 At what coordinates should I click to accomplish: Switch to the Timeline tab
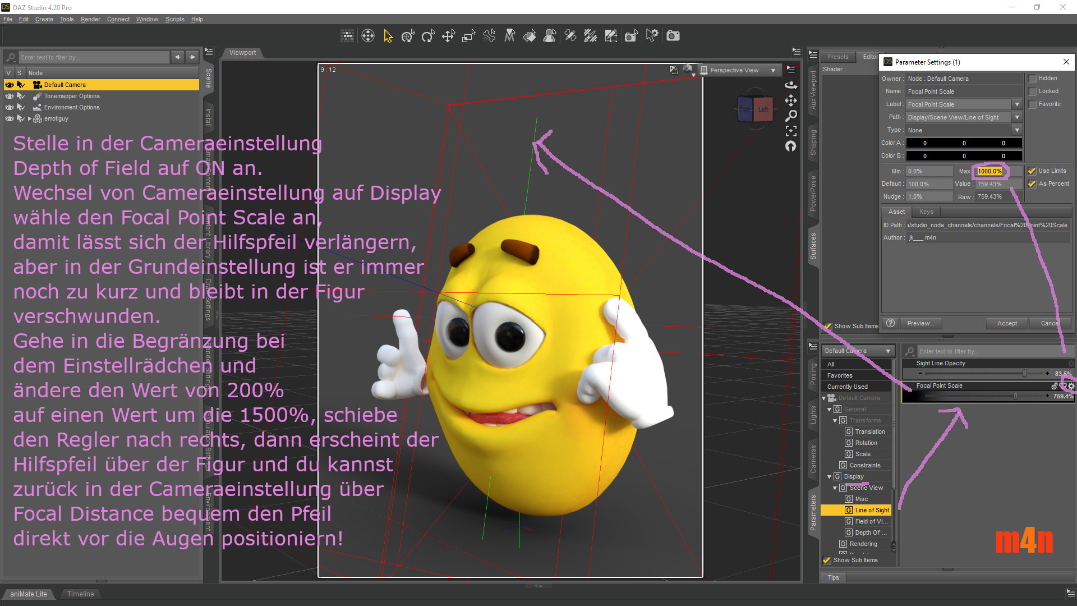(x=80, y=594)
